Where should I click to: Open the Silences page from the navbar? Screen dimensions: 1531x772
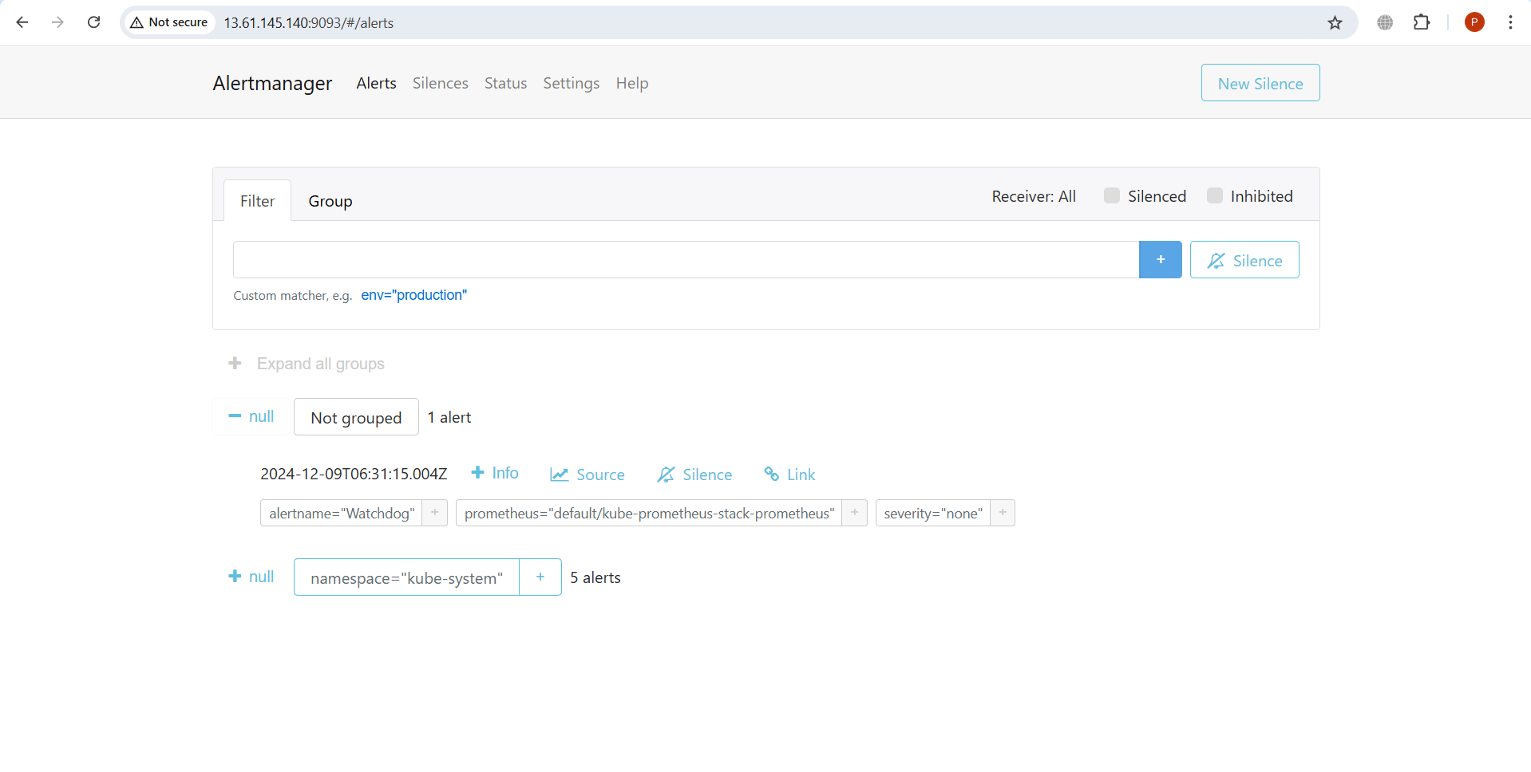440,83
